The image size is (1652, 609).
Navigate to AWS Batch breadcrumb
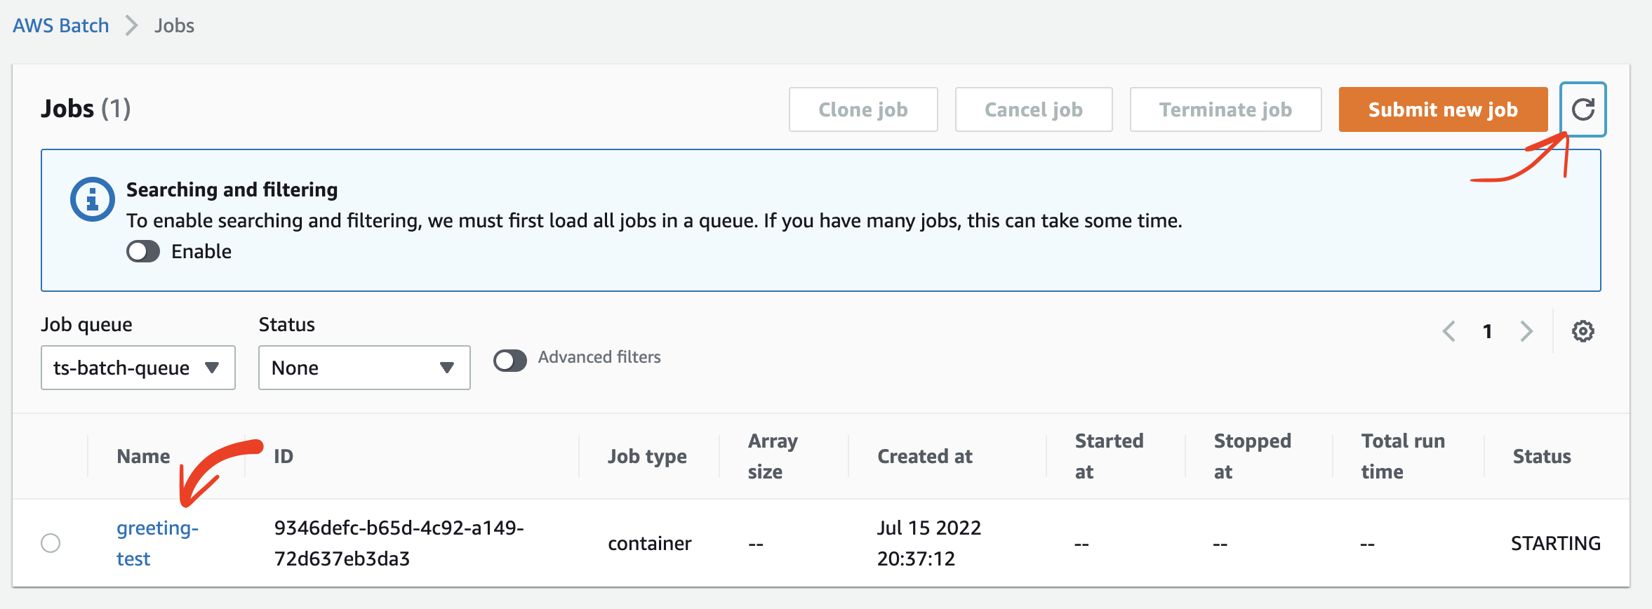click(x=61, y=26)
